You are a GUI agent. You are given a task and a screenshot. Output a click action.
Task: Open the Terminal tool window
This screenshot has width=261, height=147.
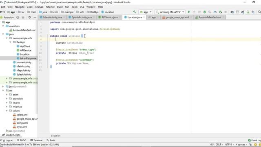[36, 140]
